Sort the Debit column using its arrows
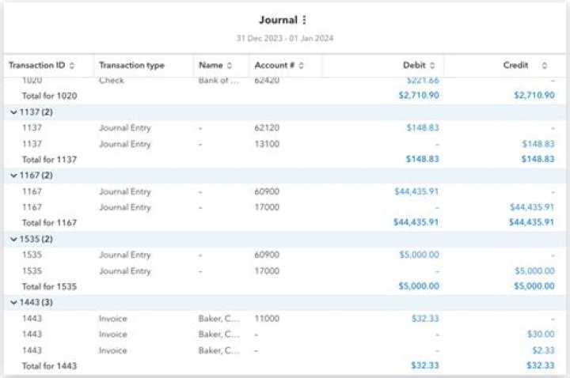 [432, 66]
